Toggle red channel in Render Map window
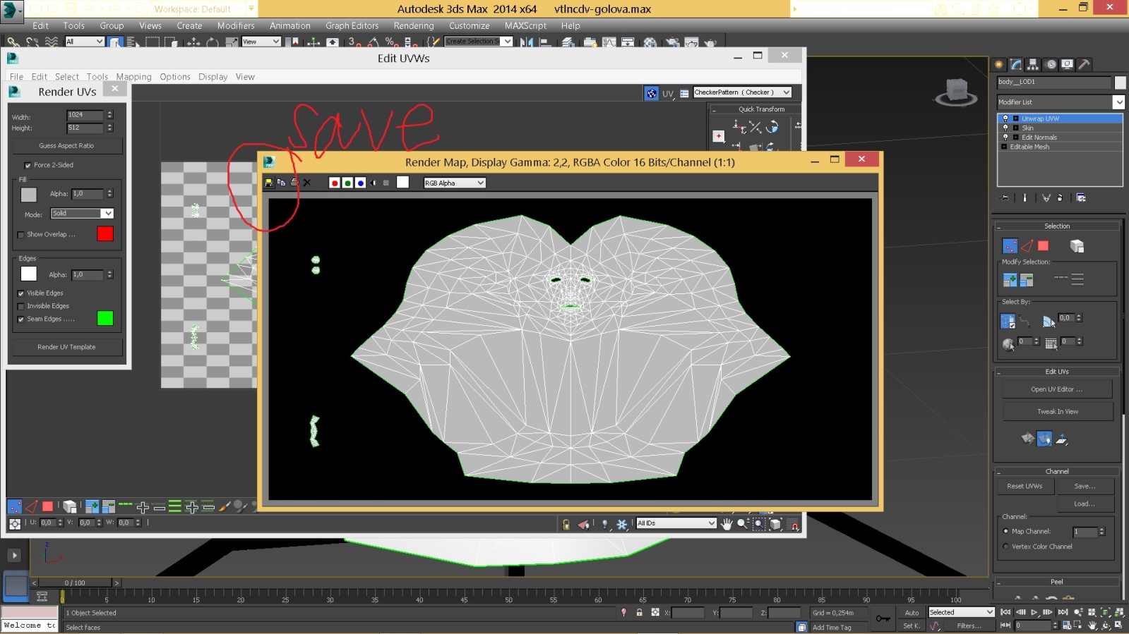 click(x=335, y=183)
